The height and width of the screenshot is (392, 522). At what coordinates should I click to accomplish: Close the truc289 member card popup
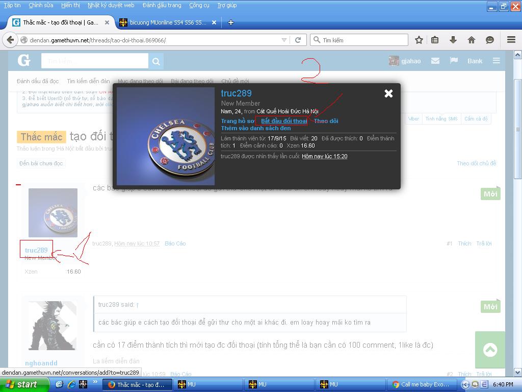click(x=388, y=93)
